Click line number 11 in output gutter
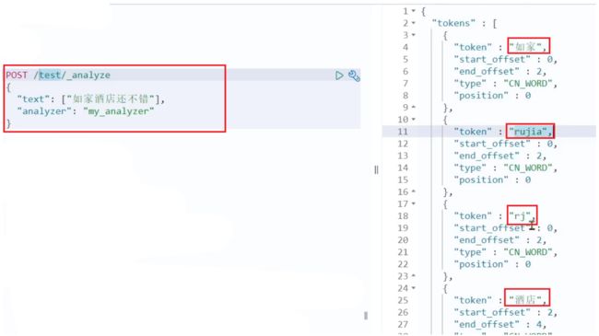This screenshot has height=336, width=599. tap(403, 132)
